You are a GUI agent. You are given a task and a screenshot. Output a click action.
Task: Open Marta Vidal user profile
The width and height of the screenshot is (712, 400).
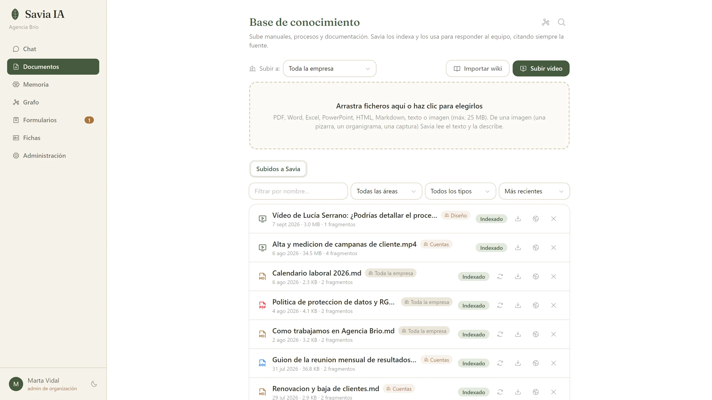pyautogui.click(x=43, y=384)
